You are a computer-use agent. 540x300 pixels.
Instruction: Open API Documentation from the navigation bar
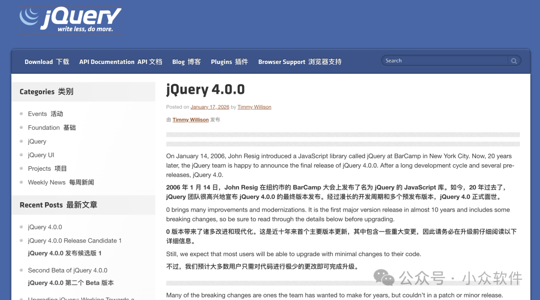pos(120,62)
